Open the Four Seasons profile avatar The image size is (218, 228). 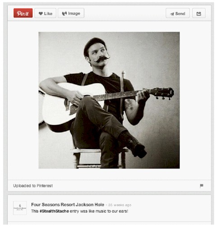pyautogui.click(x=20, y=208)
